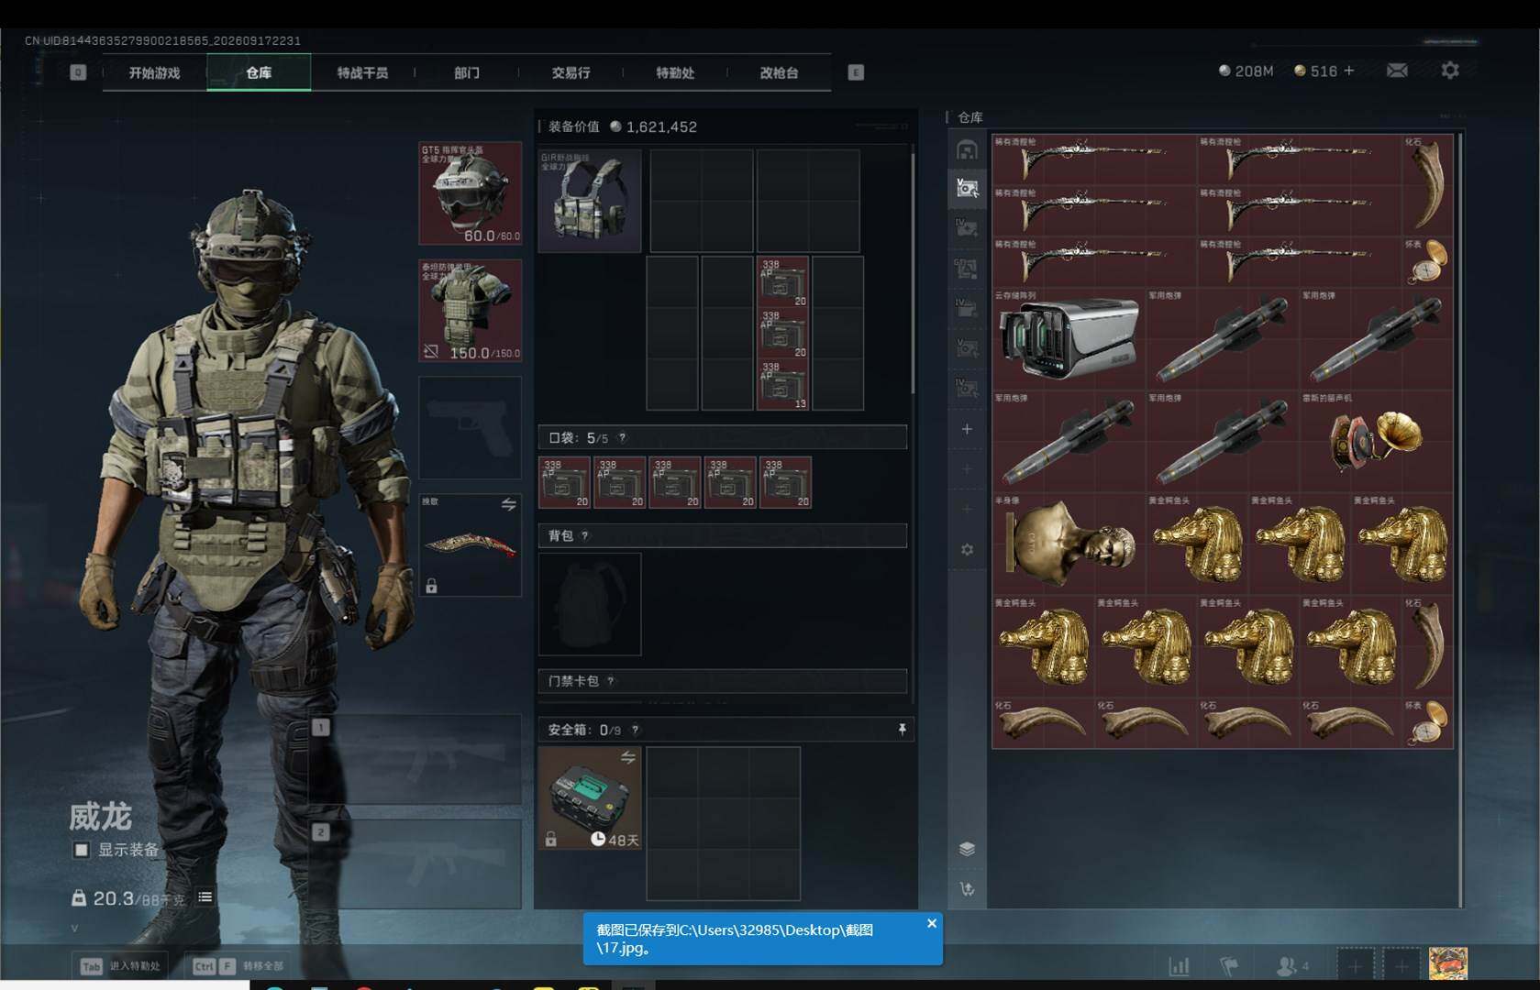The image size is (1540, 990).
Task: Open the 口袋 help question mark
Action: click(x=622, y=438)
